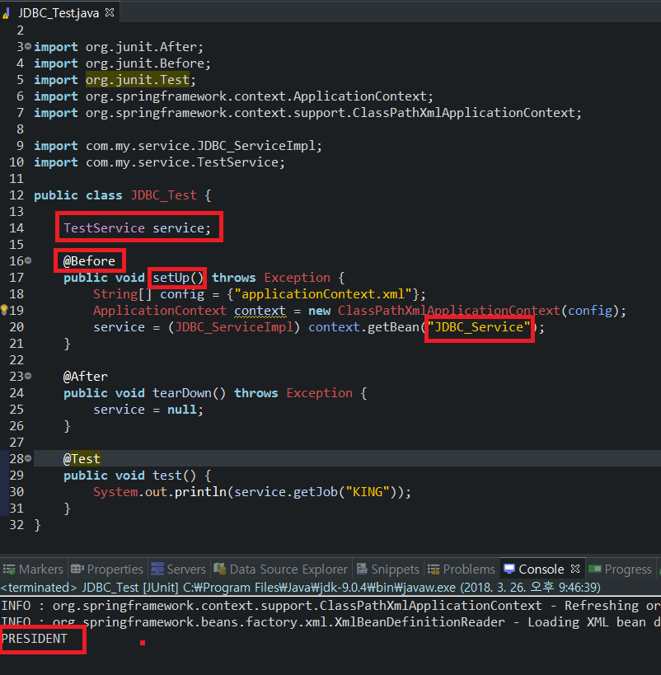Select the JDBC_Test.java editor tab
Viewport: 661px width, 675px height.
tap(59, 13)
